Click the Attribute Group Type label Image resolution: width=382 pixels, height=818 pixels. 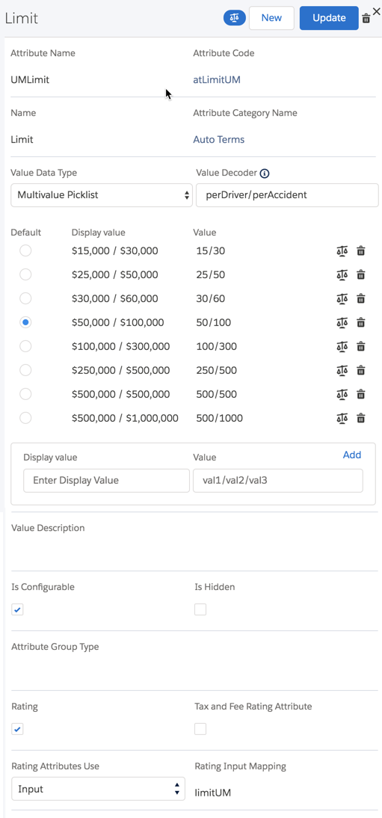coord(55,647)
